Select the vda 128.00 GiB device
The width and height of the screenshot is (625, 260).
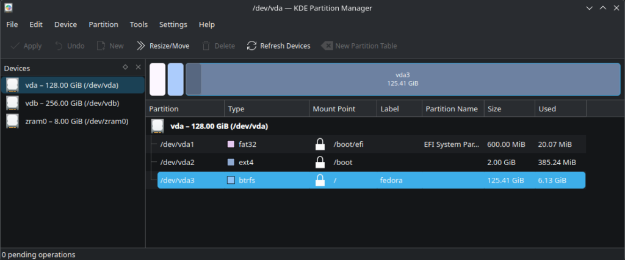73,85
